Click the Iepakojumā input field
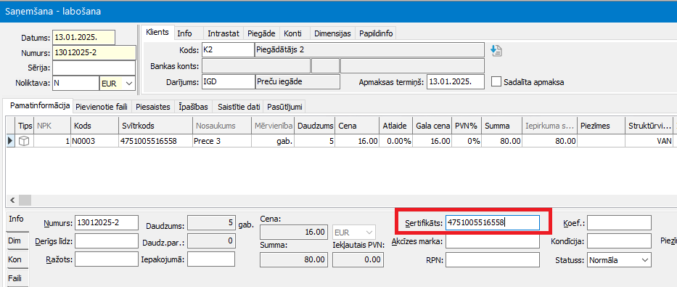This screenshot has width=677, height=287. [211, 259]
